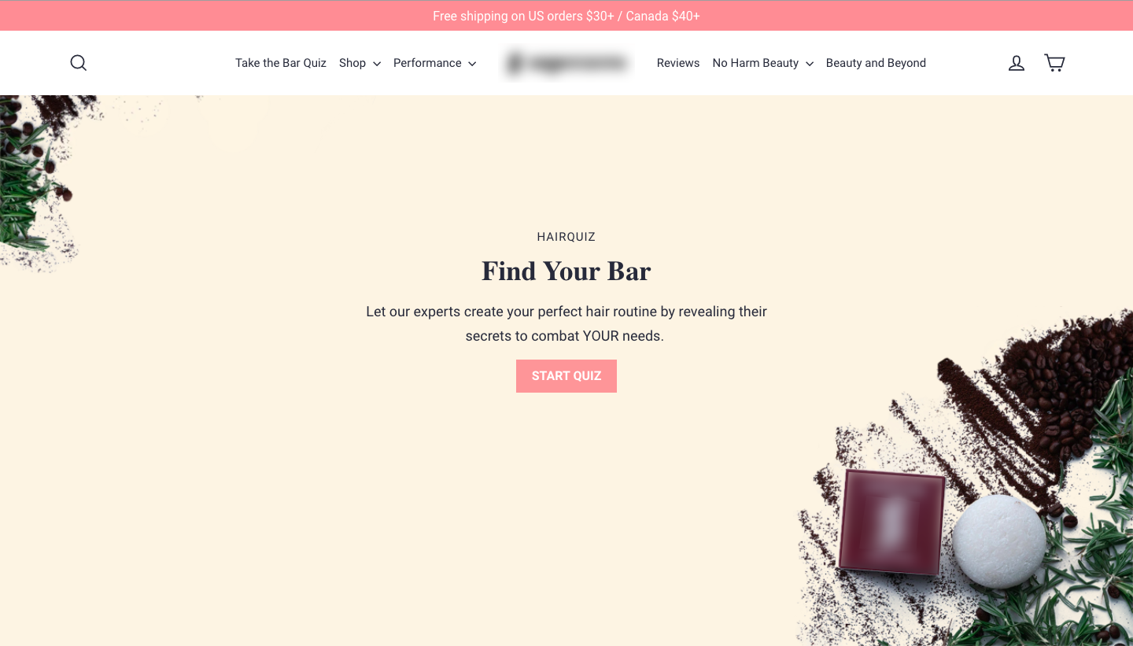The image size is (1133, 646).
Task: Select the Performance menu label
Action: 427,63
